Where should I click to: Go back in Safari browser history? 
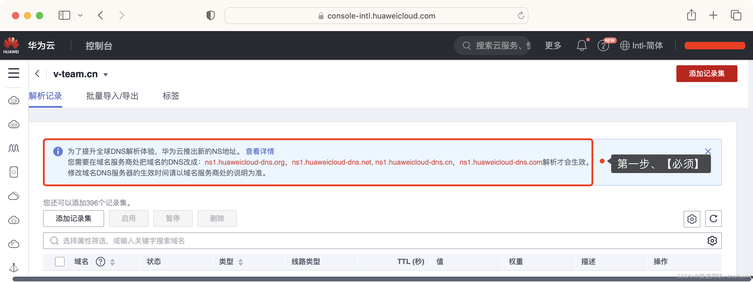(101, 15)
